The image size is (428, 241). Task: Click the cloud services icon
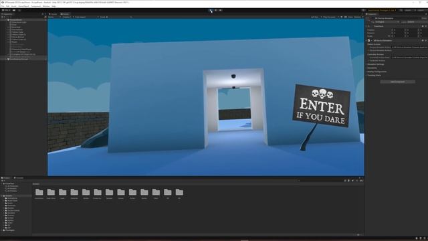pos(14,10)
